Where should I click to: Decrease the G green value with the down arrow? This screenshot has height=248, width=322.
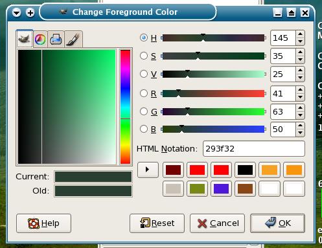[x=300, y=115]
